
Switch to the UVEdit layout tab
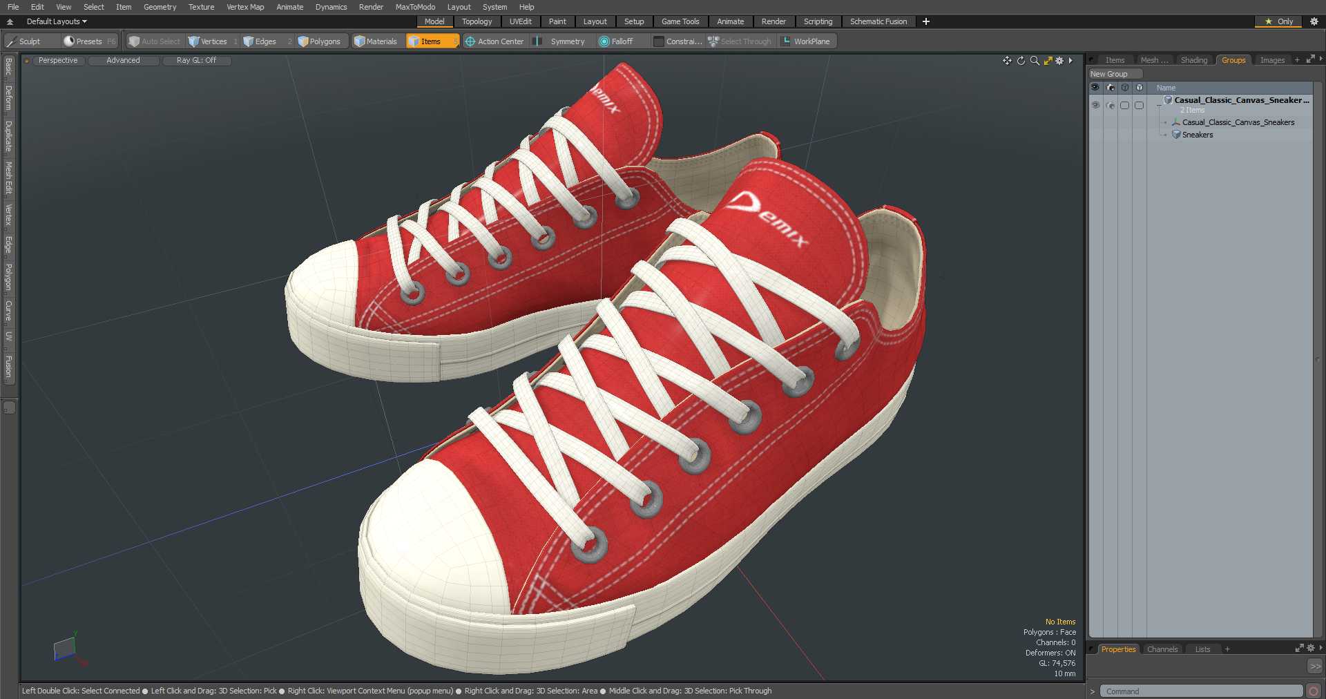tap(521, 21)
